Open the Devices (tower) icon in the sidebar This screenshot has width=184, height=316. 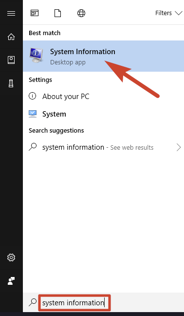pos(11,83)
